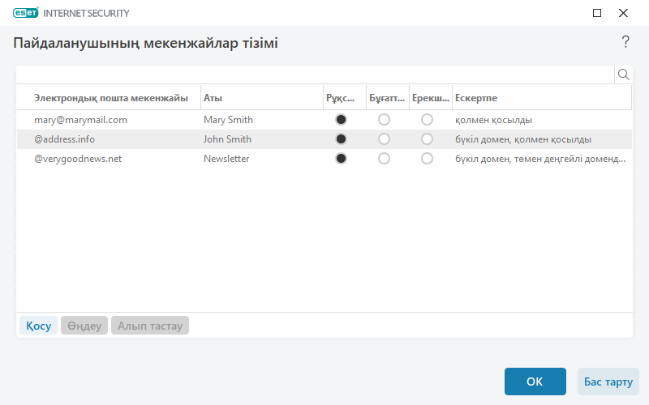Maximize the ESET window
The image size is (649, 405).
597,13
